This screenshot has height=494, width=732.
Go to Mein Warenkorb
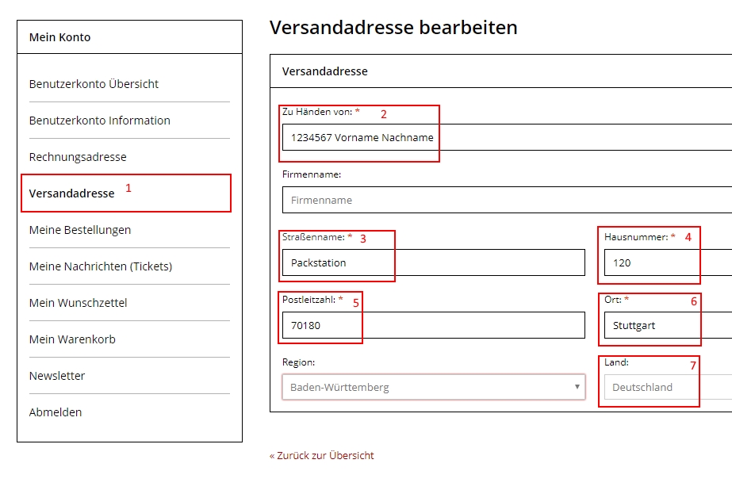pyautogui.click(x=72, y=339)
